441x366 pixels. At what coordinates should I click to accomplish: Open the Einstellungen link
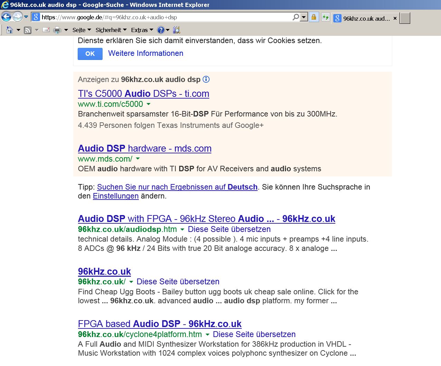tap(116, 196)
